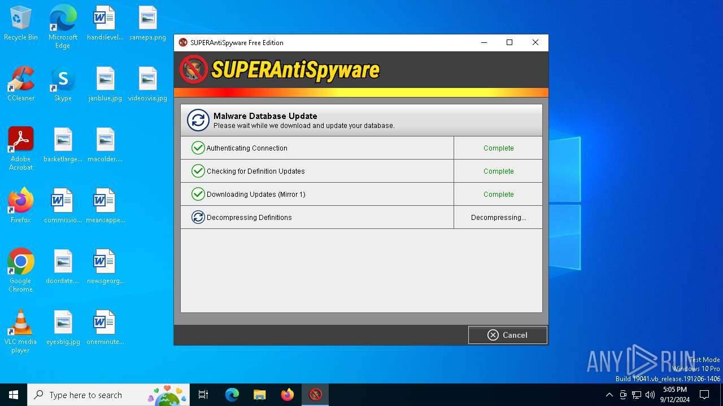
Task: Open Firefox from the taskbar
Action: point(288,395)
